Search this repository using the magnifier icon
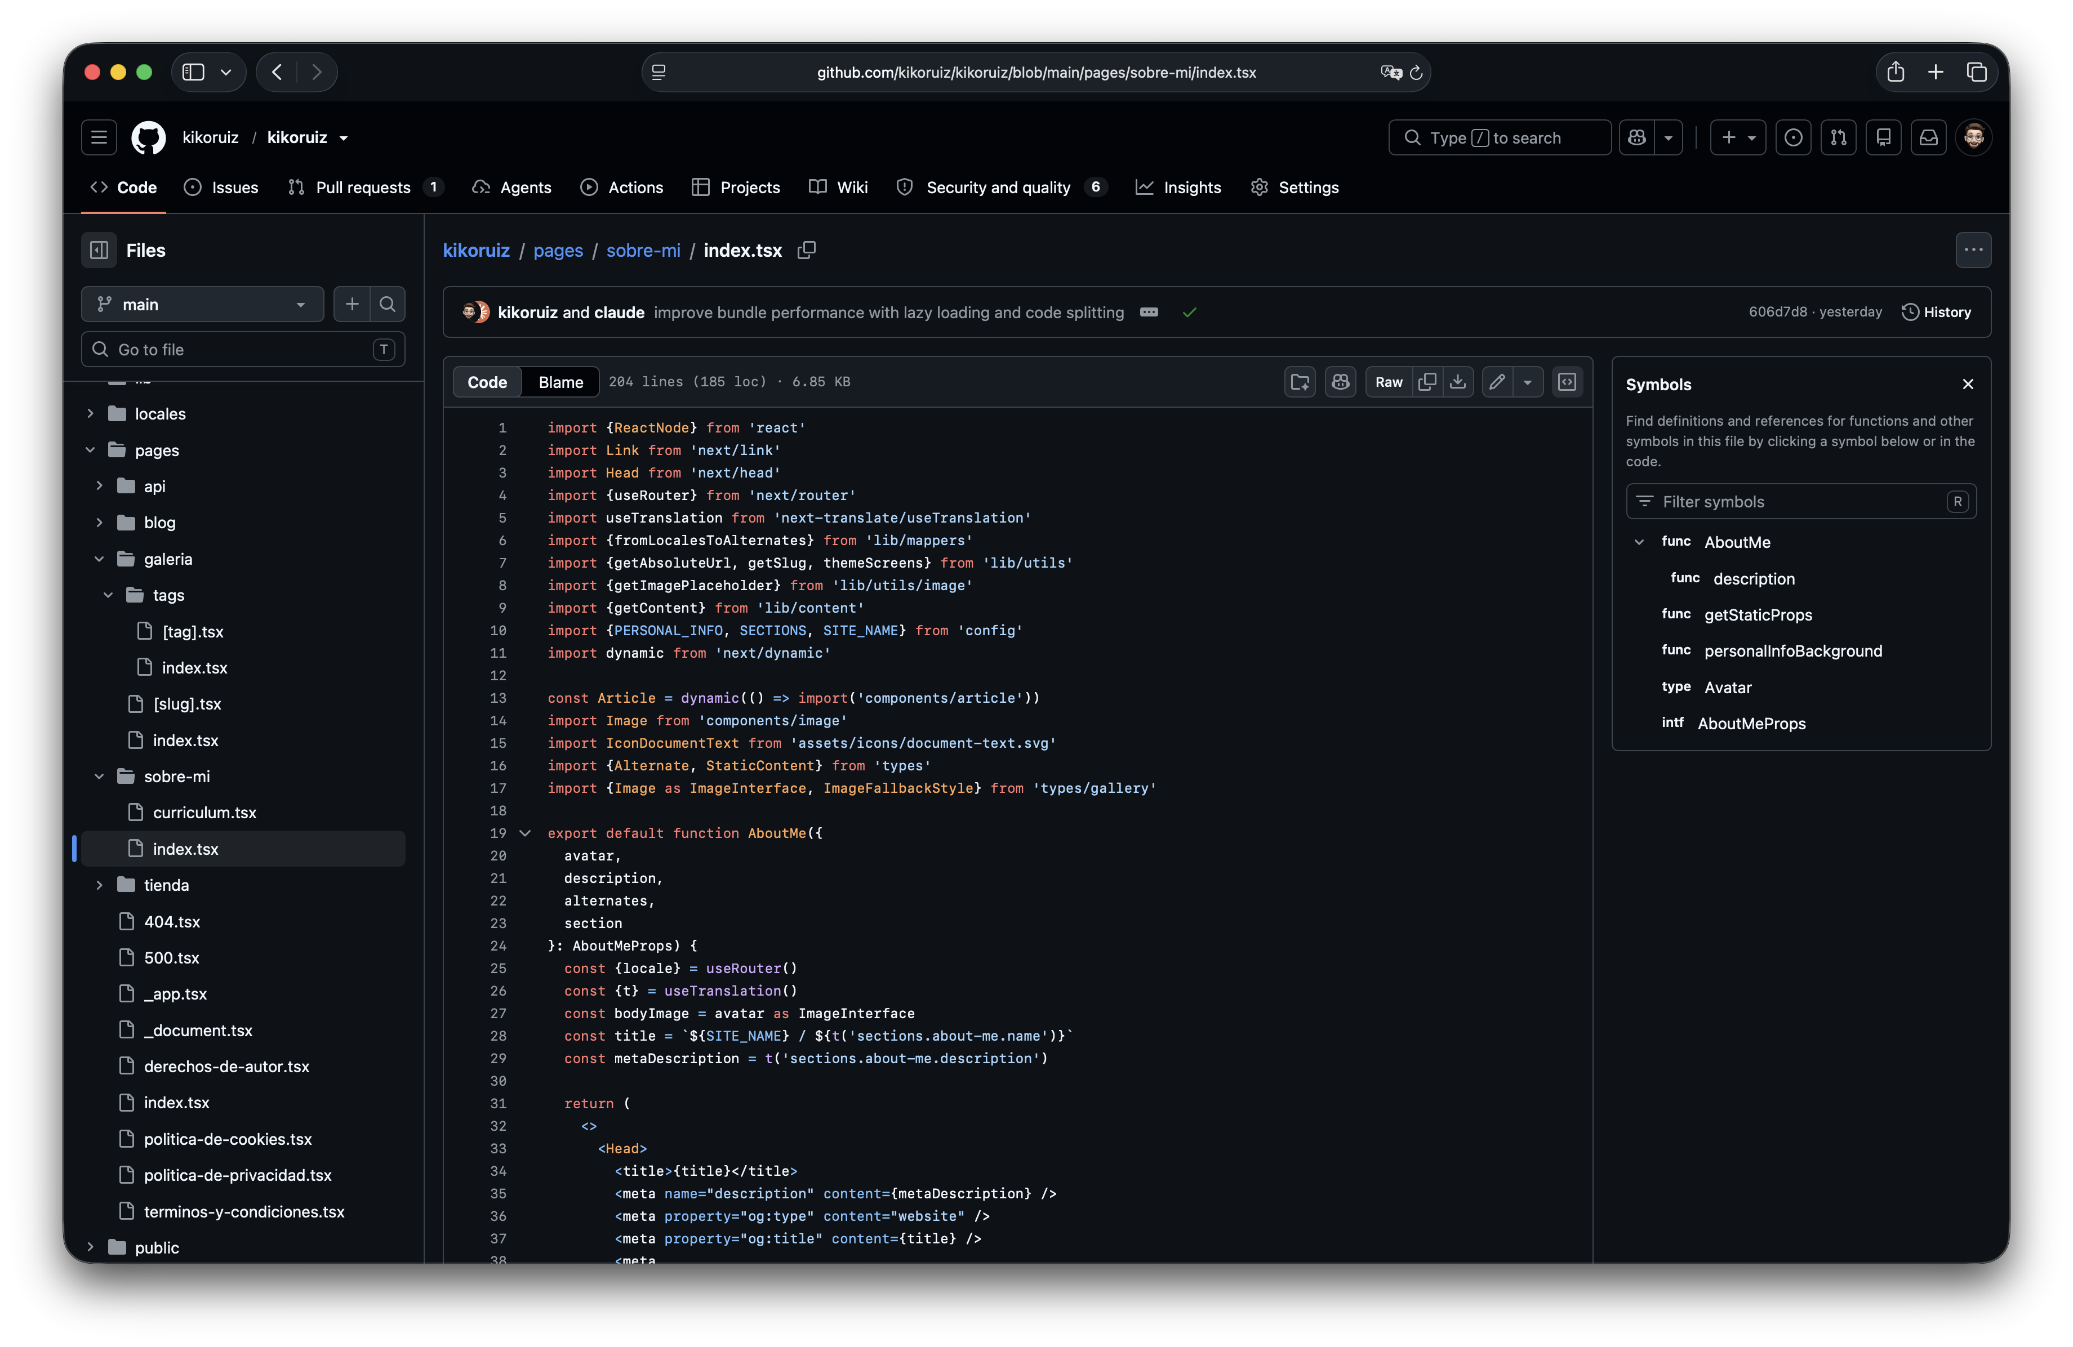 [x=388, y=304]
